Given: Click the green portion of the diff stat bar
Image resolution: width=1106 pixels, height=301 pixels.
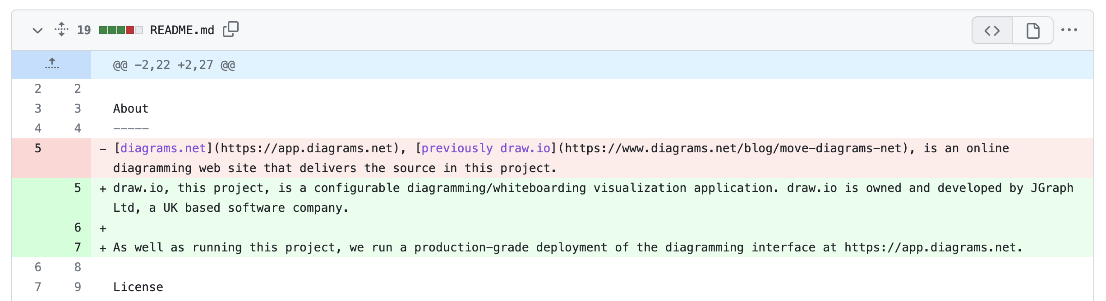Looking at the screenshot, I should coord(112,30).
